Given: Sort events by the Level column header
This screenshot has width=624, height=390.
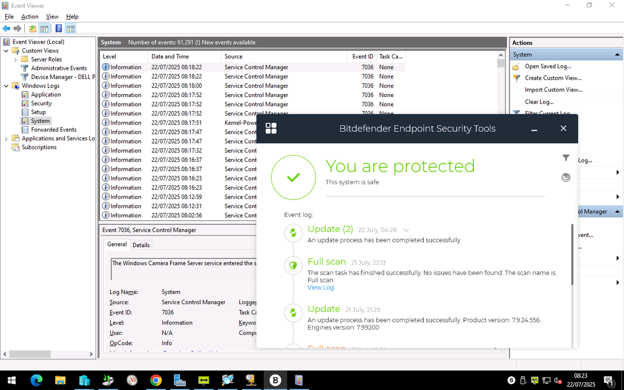Looking at the screenshot, I should pyautogui.click(x=124, y=56).
